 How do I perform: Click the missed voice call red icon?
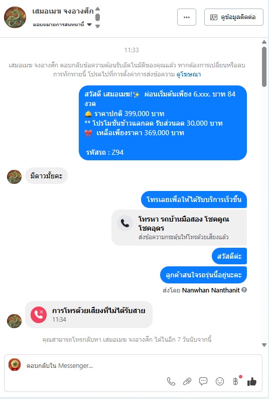(x=39, y=315)
